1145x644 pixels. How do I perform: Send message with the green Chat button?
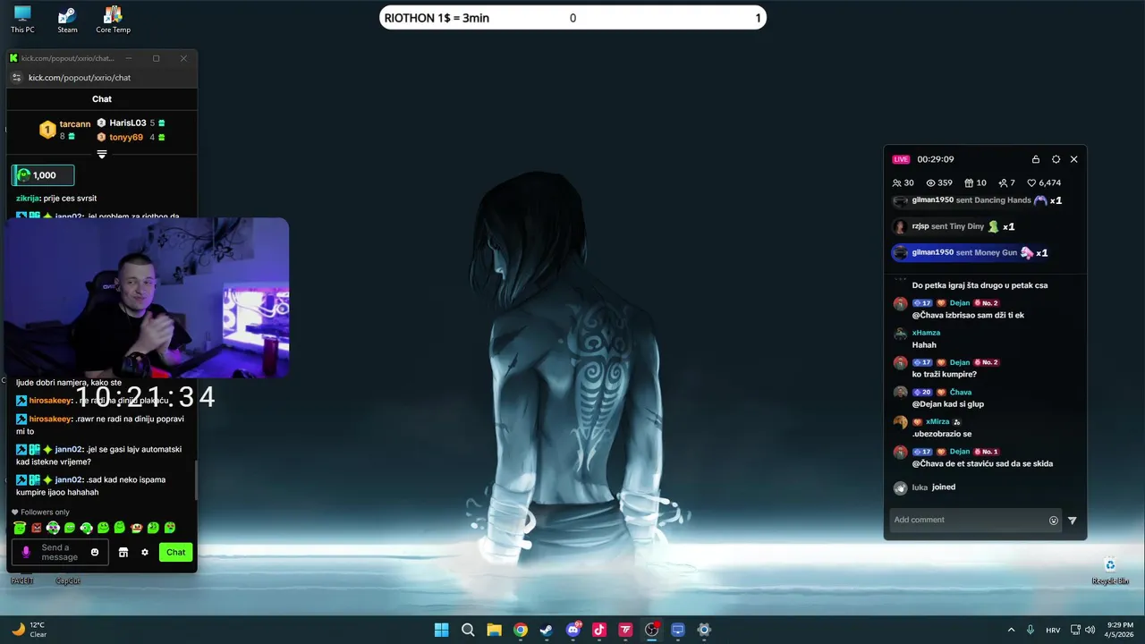click(176, 552)
